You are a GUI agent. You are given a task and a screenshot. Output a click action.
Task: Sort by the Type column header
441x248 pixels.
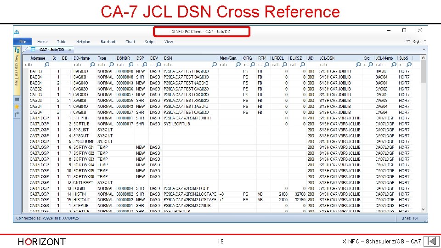click(102, 58)
